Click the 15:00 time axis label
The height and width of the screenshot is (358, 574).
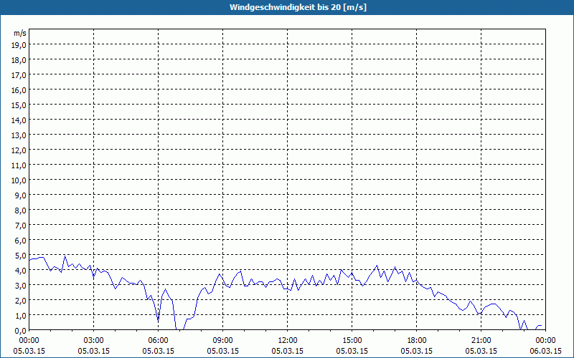coord(352,341)
